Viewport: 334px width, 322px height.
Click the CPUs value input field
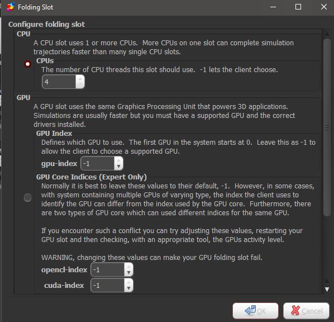tap(59, 82)
